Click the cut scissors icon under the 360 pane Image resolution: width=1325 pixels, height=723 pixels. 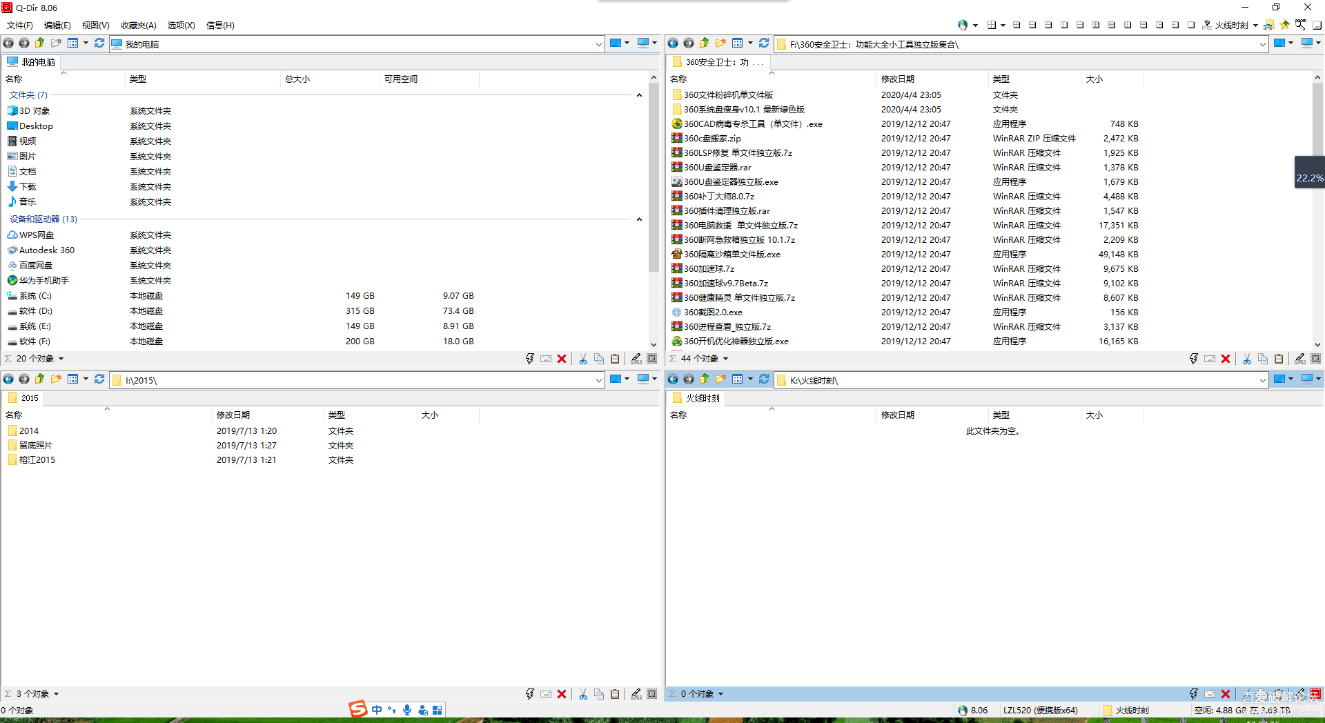click(1247, 359)
